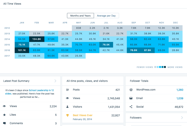Expand the Followers panel chevron
The height and width of the screenshot is (126, 187).
(182, 118)
